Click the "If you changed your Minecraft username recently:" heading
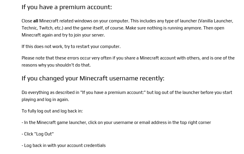Screen dimensions: 244x154 [x=93, y=78]
